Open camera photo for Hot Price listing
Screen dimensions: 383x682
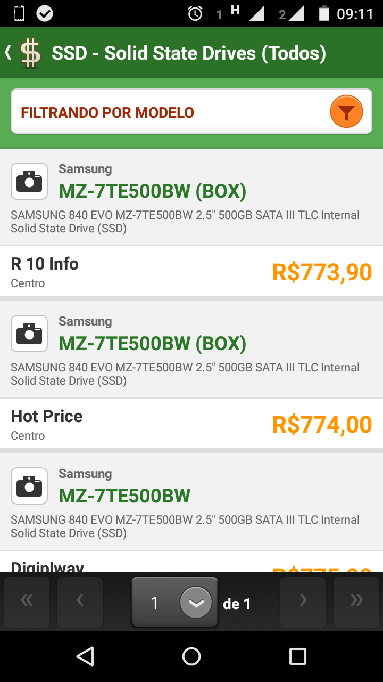point(29,334)
